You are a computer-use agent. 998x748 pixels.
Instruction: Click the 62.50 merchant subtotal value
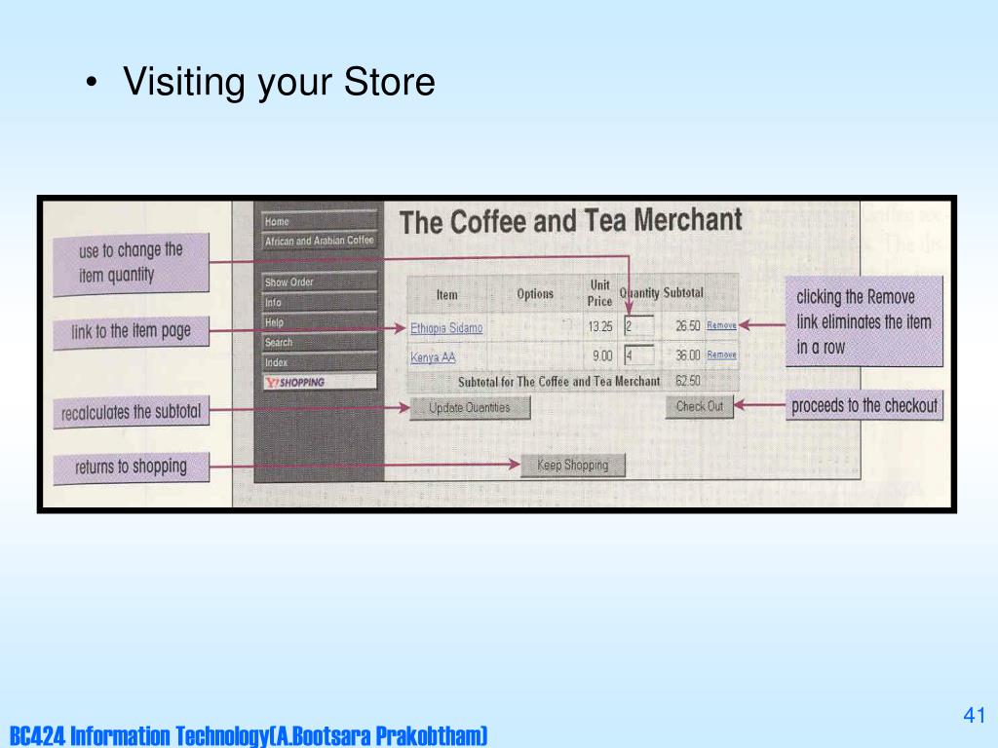[687, 381]
